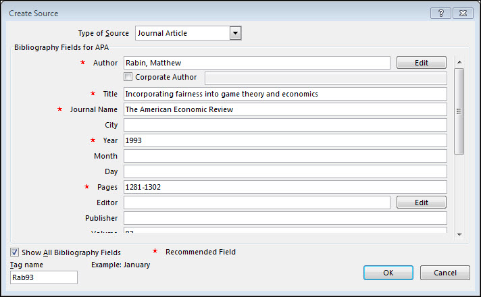
Task: Click the empty Month field
Action: pos(285,156)
